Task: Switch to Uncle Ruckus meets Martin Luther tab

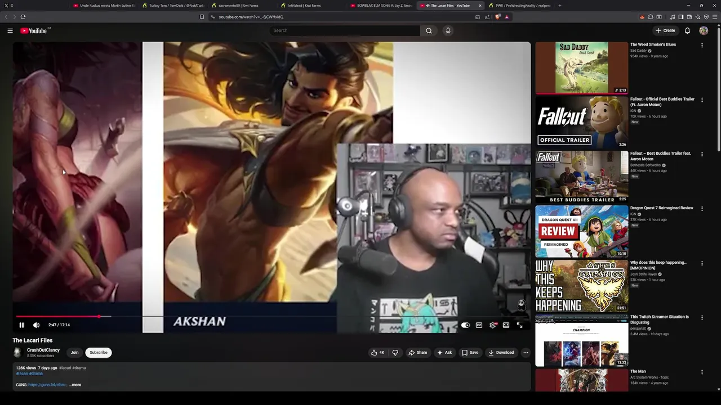Action: (x=105, y=6)
